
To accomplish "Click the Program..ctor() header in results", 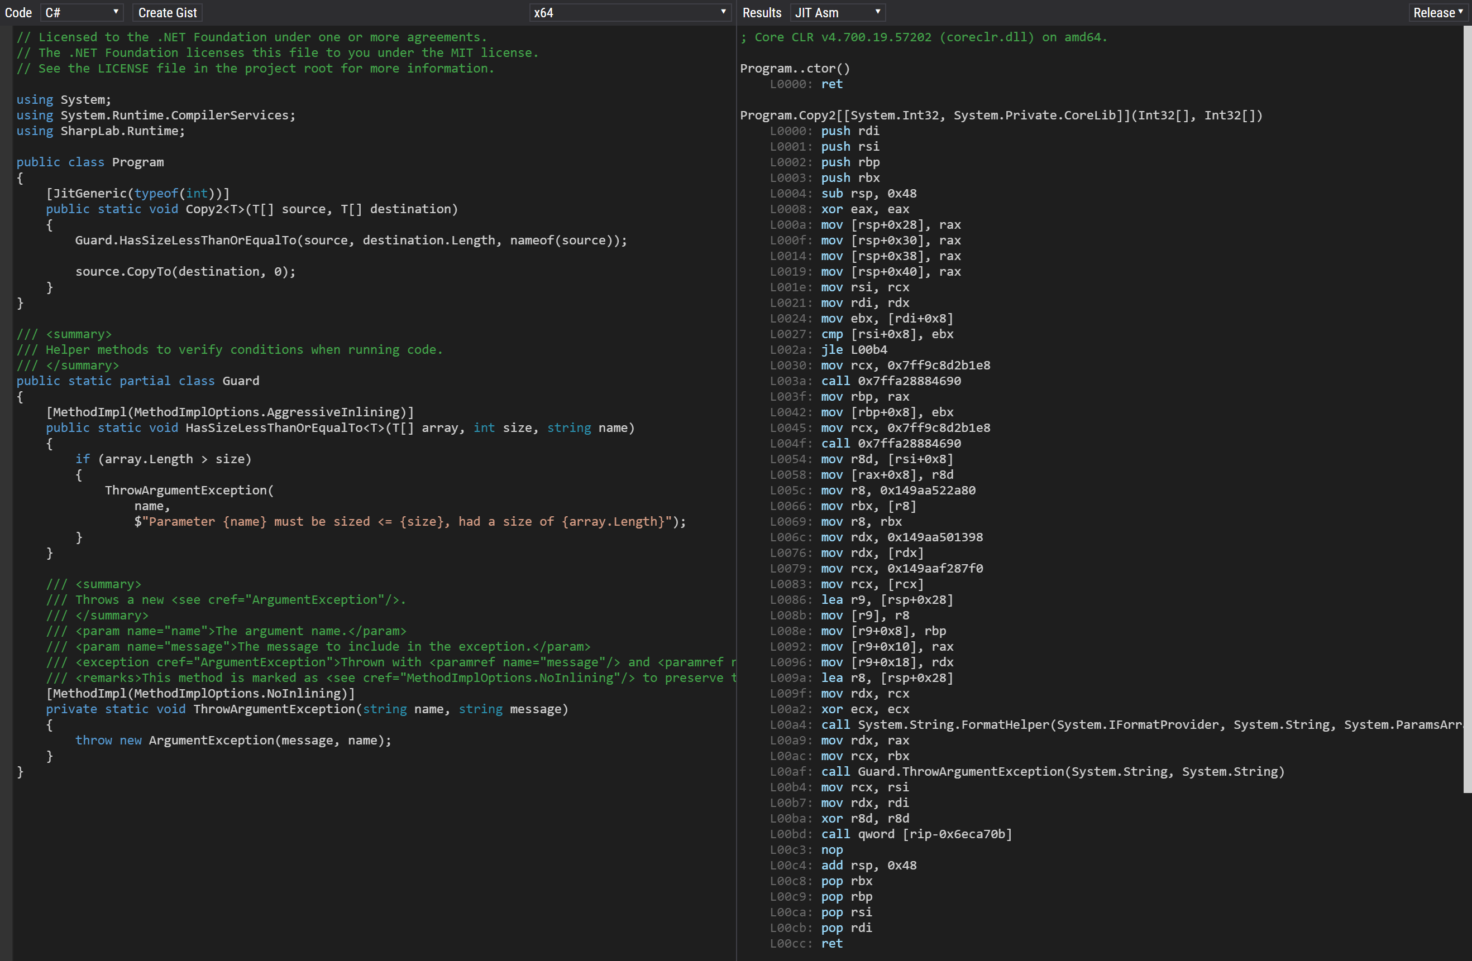I will [795, 69].
